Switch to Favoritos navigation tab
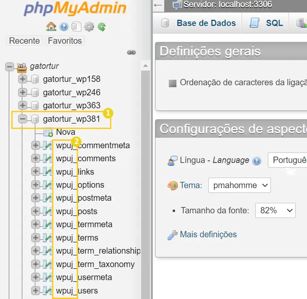The width and height of the screenshot is (307, 299). point(65,41)
